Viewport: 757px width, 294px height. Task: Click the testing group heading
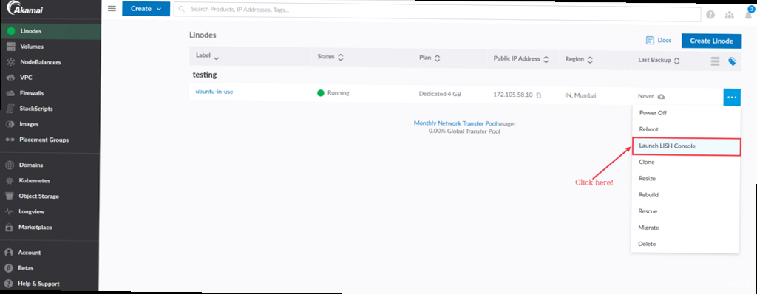point(205,75)
